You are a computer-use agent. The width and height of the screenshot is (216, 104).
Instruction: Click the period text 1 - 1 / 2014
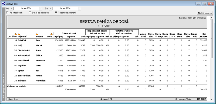pyautogui.click(x=104, y=26)
